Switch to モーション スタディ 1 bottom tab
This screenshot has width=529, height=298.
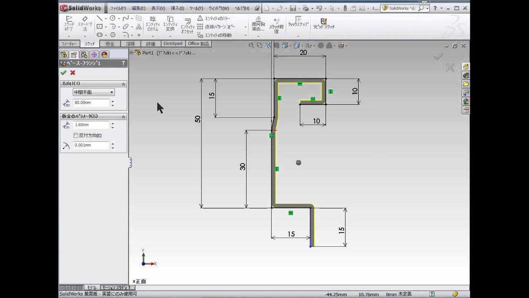[118, 287]
